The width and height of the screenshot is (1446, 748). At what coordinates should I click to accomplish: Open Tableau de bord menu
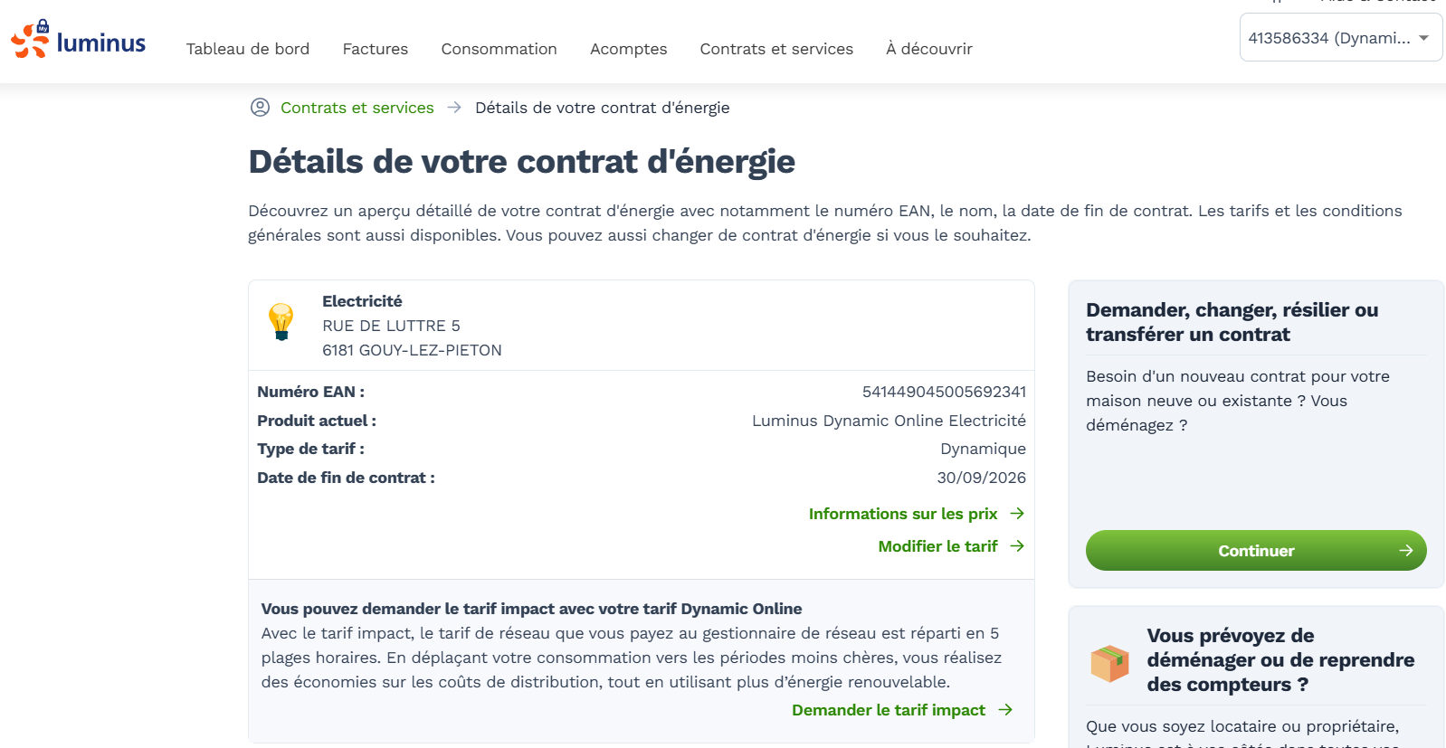248,49
